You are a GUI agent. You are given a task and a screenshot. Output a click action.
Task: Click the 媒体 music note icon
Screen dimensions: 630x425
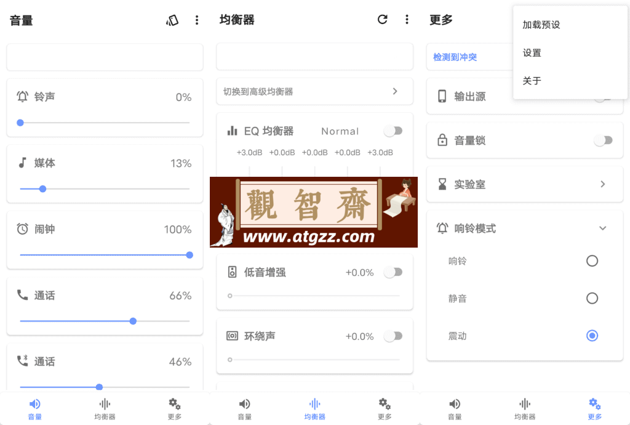23,163
